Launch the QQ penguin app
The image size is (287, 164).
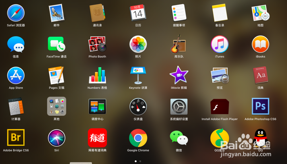click(x=260, y=138)
